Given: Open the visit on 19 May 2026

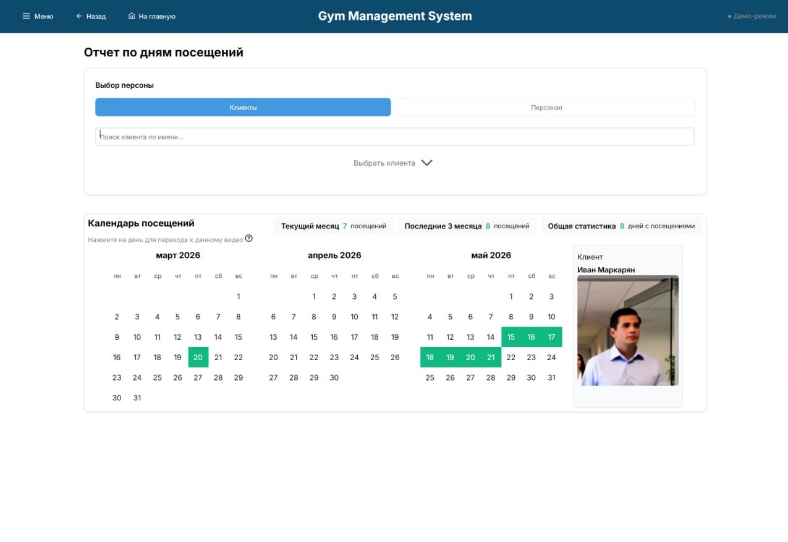Looking at the screenshot, I should click(x=451, y=357).
